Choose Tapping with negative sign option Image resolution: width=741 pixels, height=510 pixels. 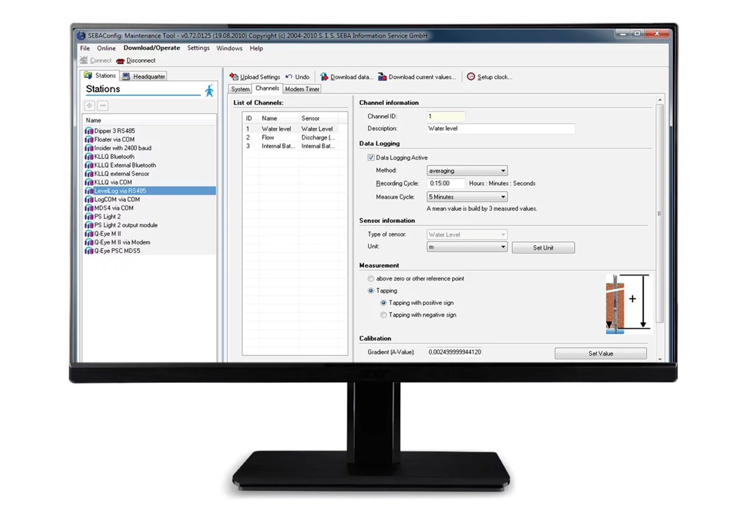[x=383, y=315]
